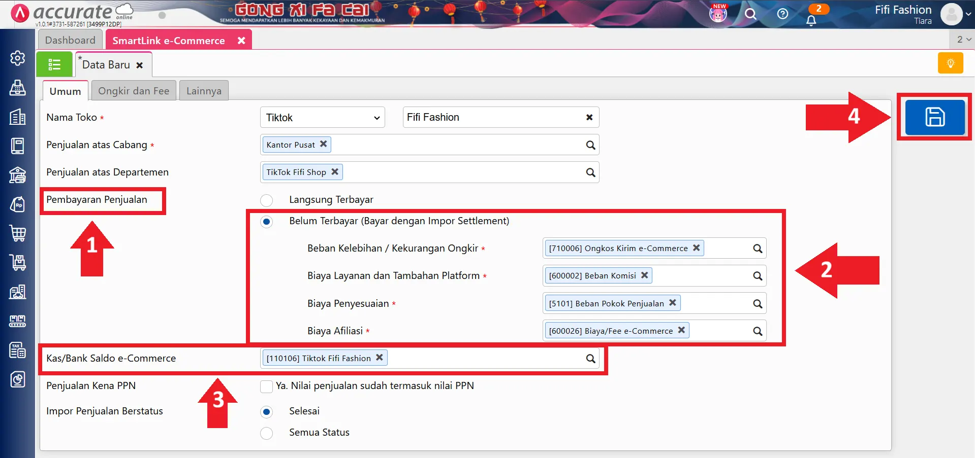Screen dimensions: 975x458
Task: Click the blue save button
Action: 934,117
